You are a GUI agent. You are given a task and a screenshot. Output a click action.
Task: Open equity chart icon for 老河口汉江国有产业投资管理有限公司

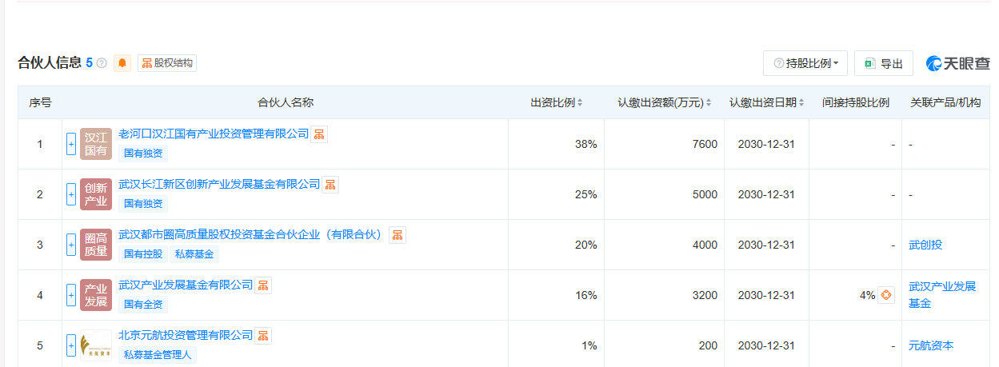[x=319, y=134]
